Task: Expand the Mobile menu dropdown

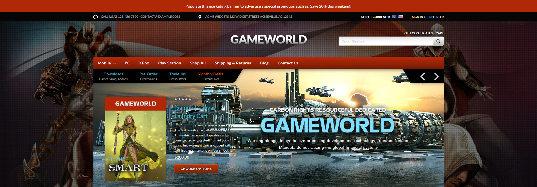Action: 107,63
